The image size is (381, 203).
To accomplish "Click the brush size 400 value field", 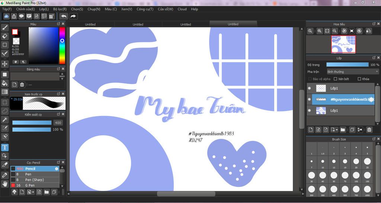I will pos(58,122).
